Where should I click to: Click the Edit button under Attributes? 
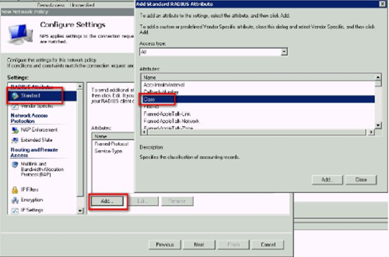point(142,201)
